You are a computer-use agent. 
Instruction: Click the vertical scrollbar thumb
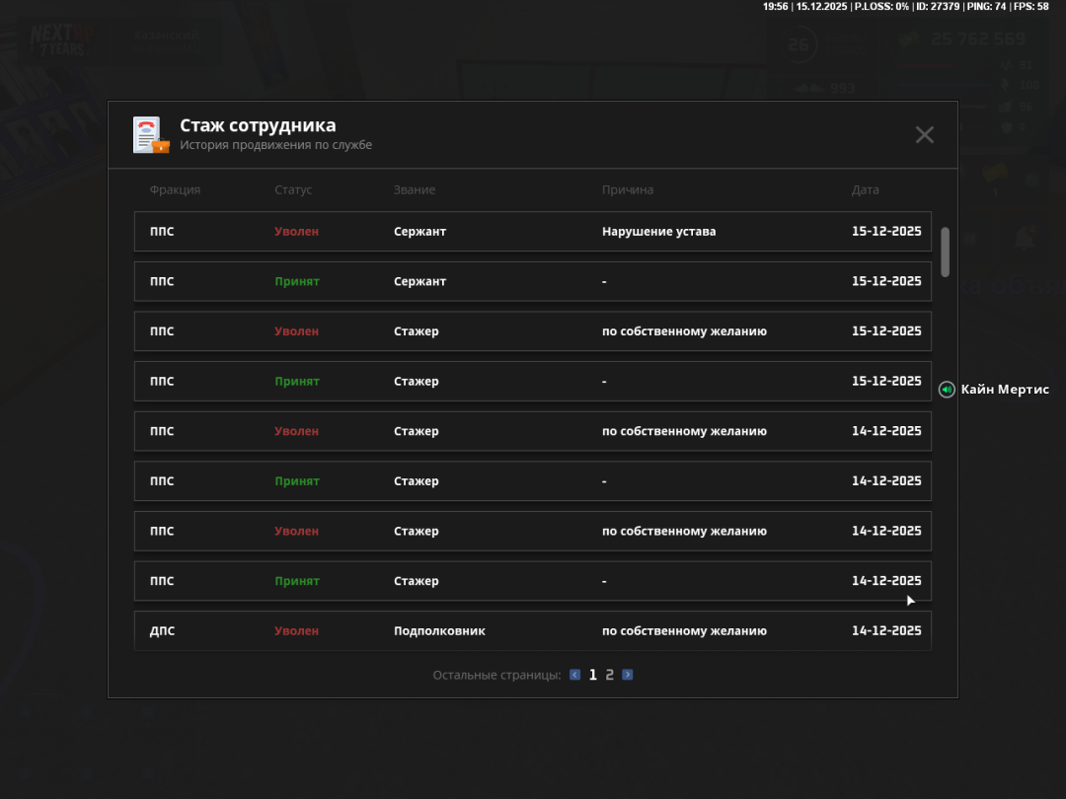(945, 252)
